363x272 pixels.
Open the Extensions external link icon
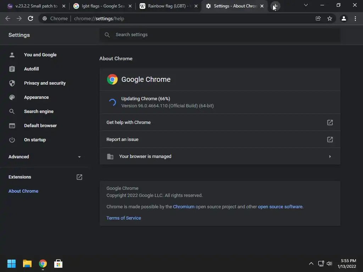tap(79, 177)
